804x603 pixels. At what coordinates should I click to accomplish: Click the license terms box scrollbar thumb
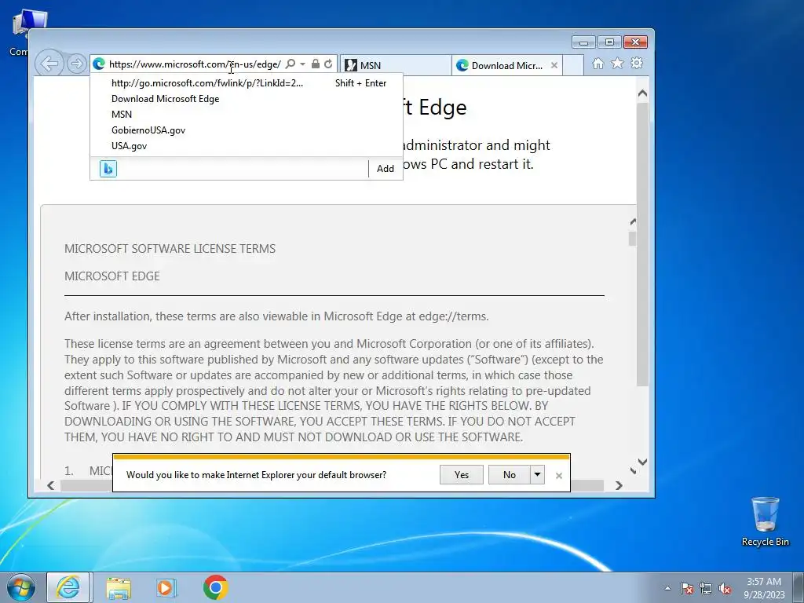pos(633,239)
